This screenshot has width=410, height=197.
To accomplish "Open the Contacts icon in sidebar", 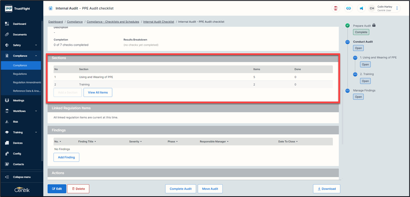I will [7, 164].
